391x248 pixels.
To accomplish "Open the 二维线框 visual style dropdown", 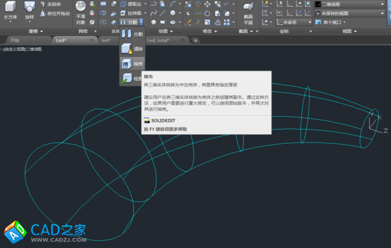I will point(349,5).
